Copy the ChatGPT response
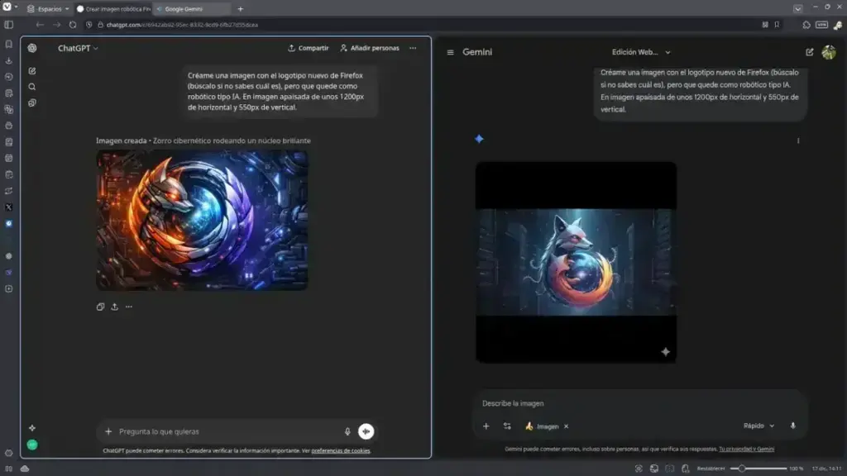This screenshot has height=476, width=847. pos(100,307)
